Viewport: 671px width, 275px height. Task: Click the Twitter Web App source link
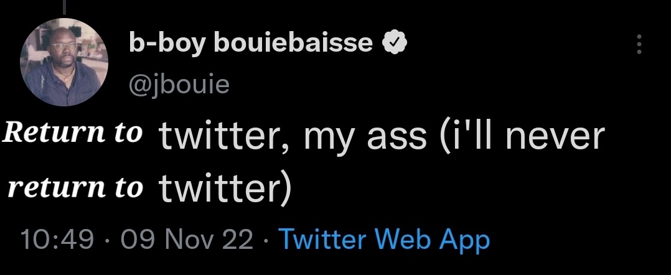(384, 240)
